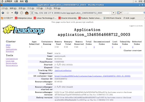Click the Cluster ID value 1346564668712

click(x=61, y=79)
